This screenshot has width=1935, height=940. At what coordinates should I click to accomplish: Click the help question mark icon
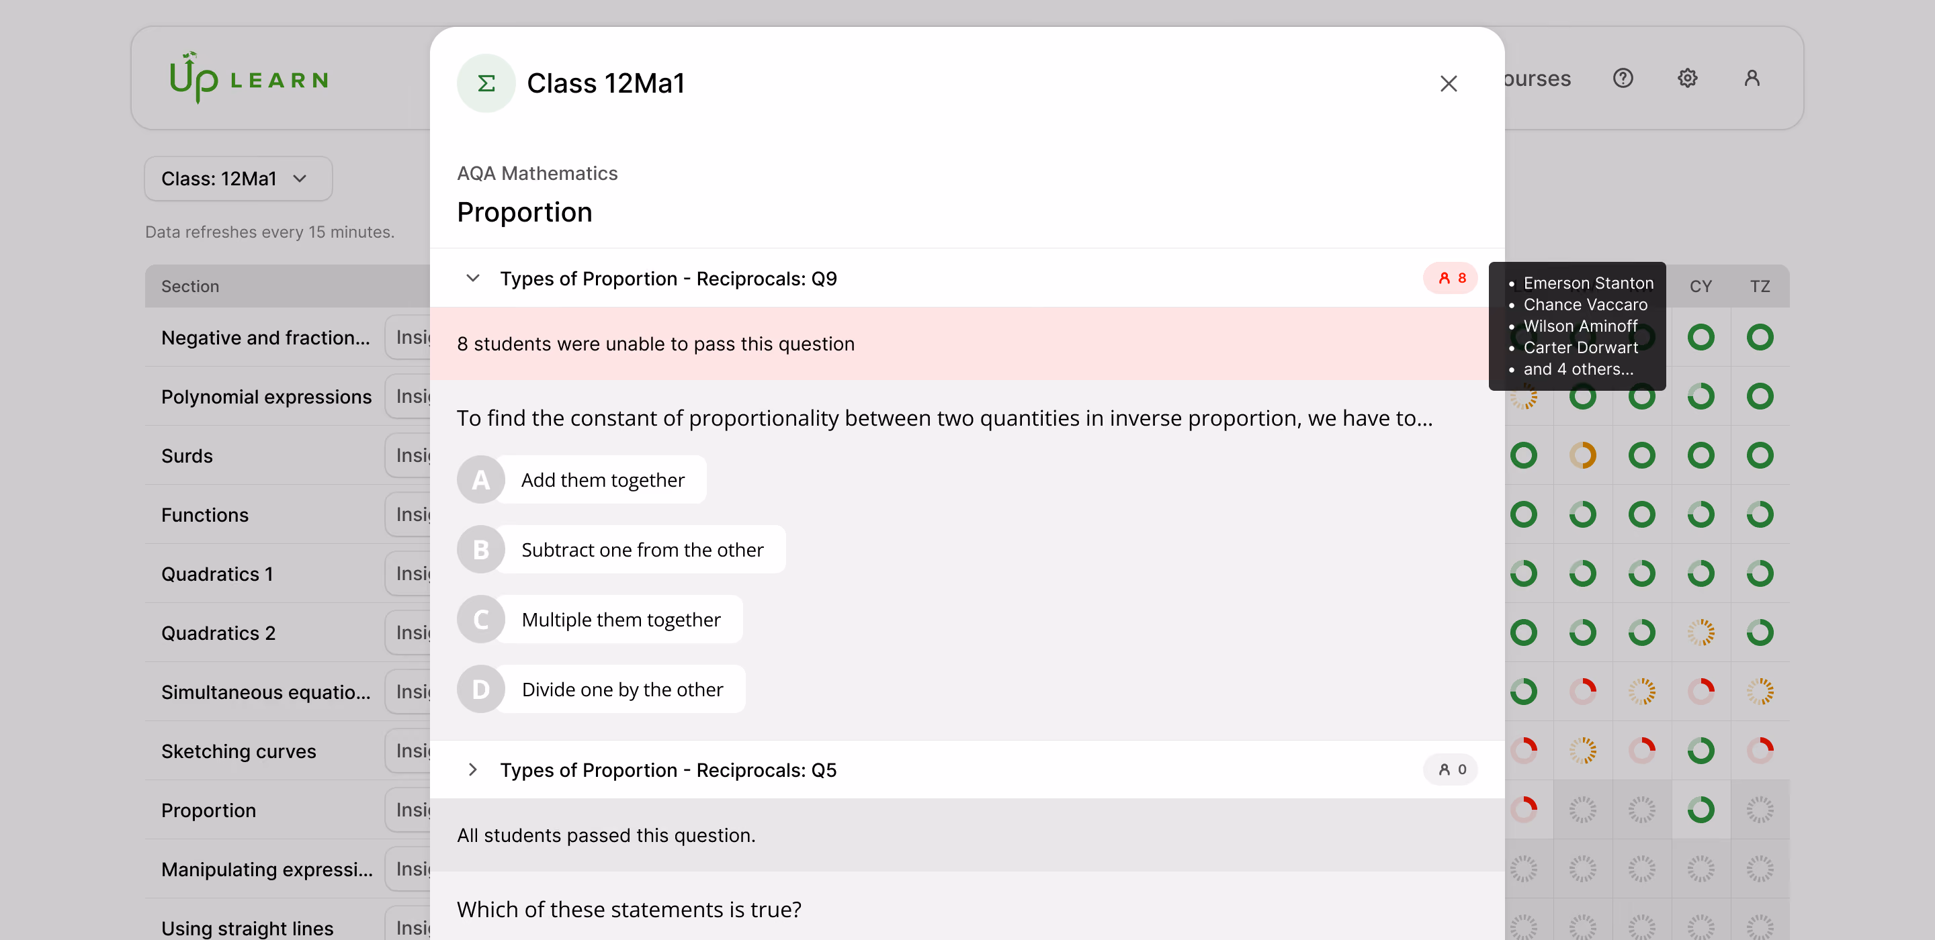[x=1623, y=78]
